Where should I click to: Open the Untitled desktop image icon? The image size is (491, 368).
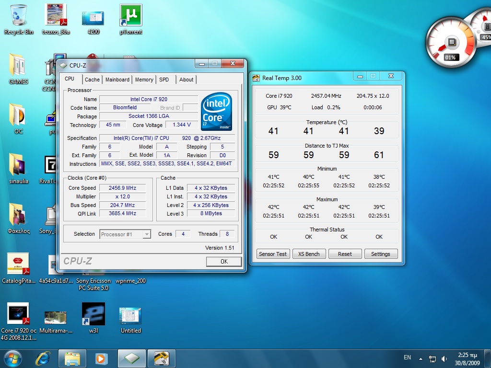tap(130, 321)
